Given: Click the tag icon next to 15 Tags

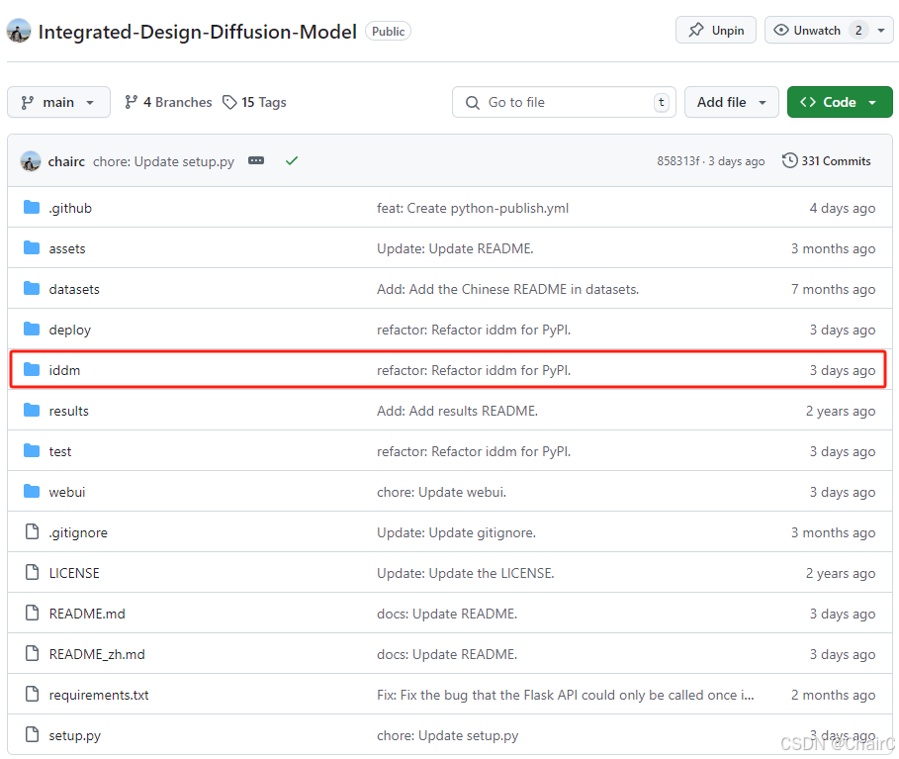Looking at the screenshot, I should (229, 102).
